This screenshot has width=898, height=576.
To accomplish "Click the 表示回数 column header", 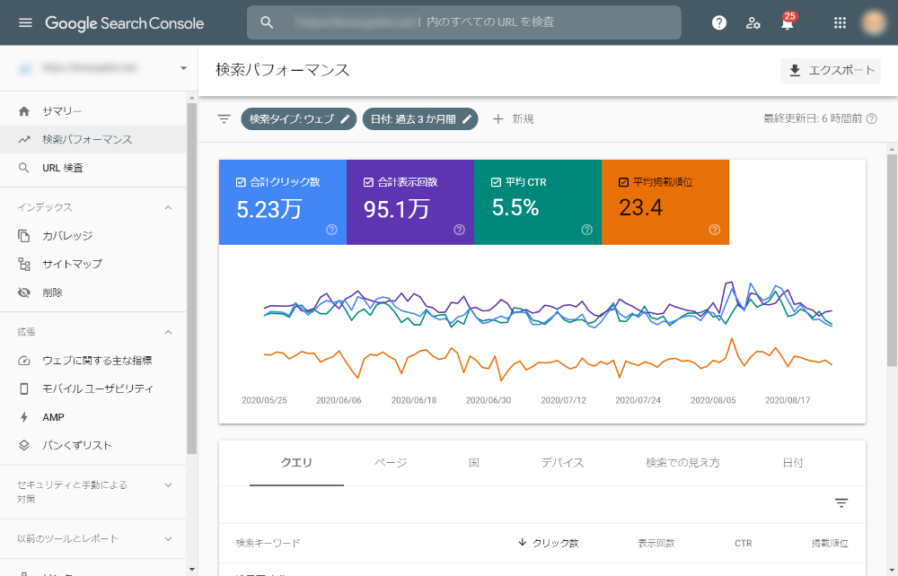I will point(656,543).
